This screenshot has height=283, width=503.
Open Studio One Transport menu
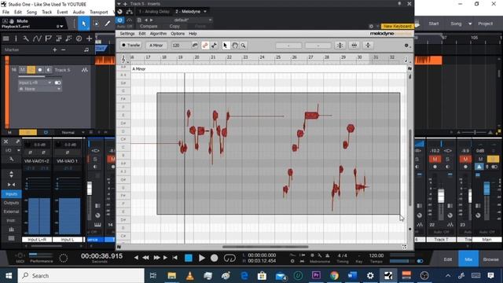pyautogui.click(x=98, y=13)
